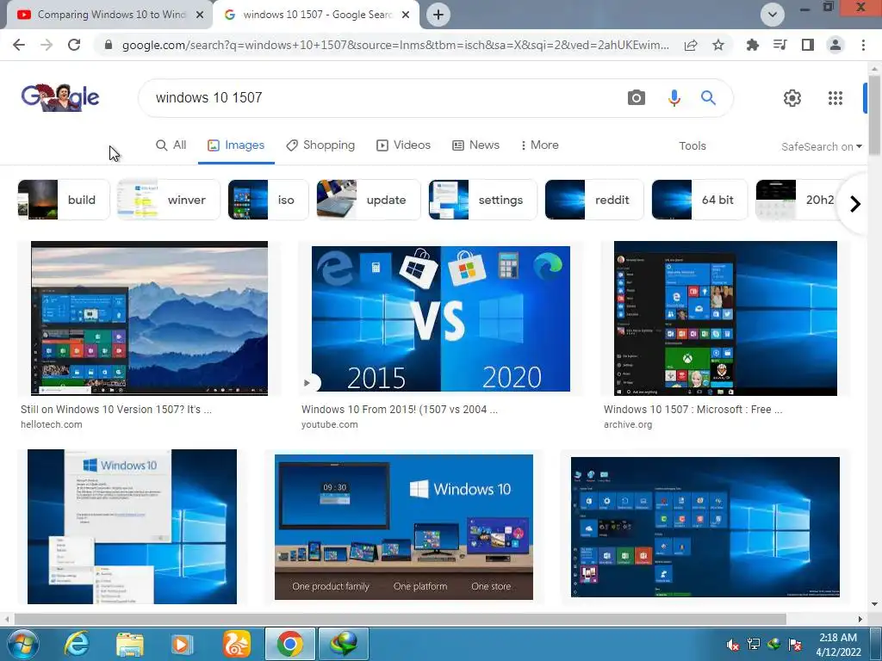Open the media control icon in the toolbar
Screen dimensions: 882x661
780,45
